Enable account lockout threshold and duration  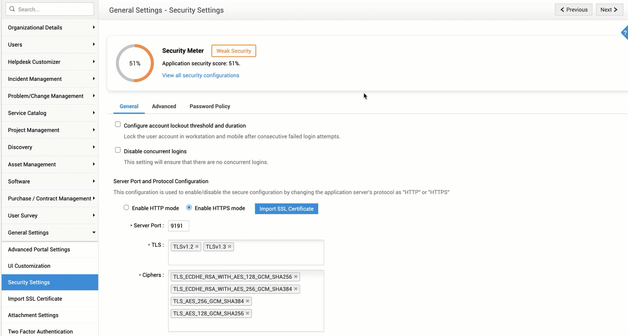(118, 124)
